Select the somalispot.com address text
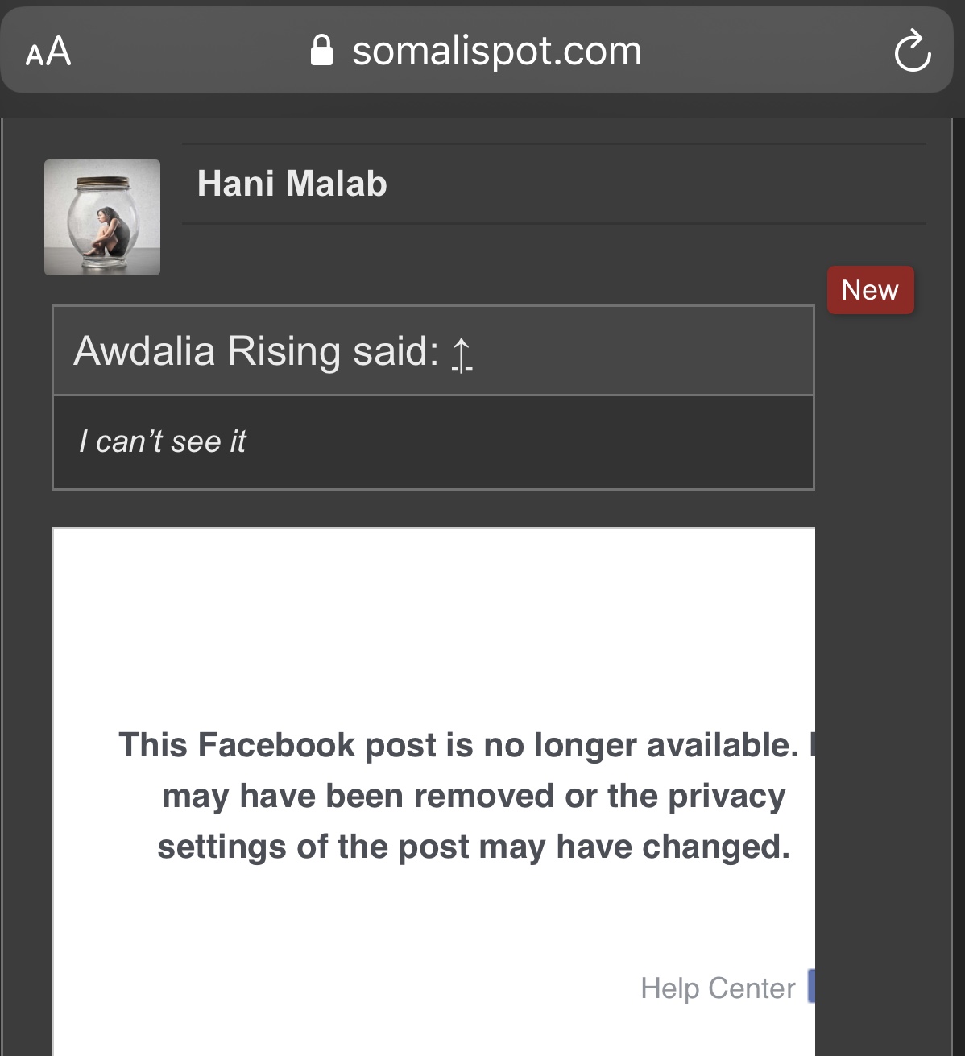Viewport: 965px width, 1056px height. coord(497,51)
